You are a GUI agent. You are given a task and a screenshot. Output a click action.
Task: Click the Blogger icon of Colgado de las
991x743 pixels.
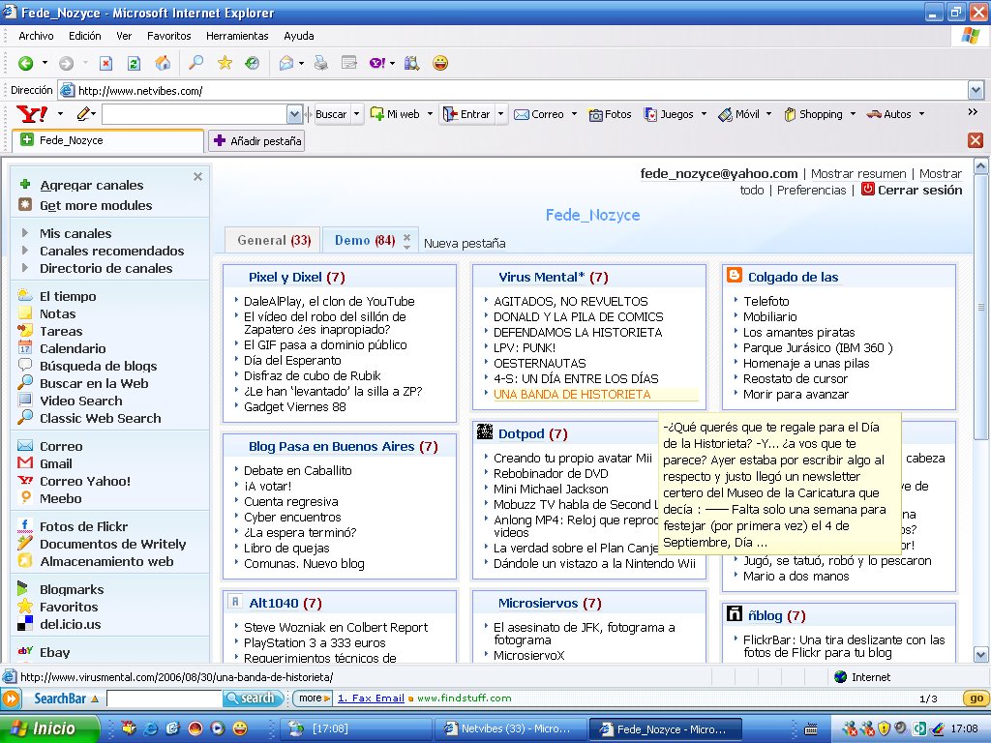coord(735,276)
